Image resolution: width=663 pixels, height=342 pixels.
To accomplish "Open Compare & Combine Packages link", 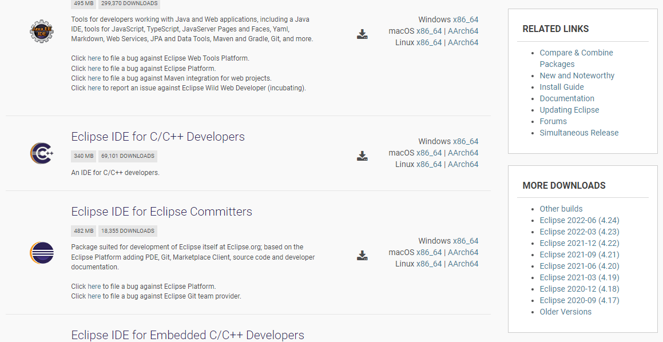I will click(x=576, y=58).
